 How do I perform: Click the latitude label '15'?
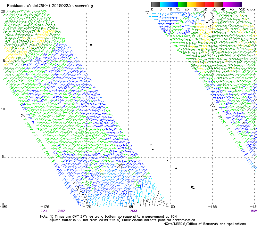3,61
